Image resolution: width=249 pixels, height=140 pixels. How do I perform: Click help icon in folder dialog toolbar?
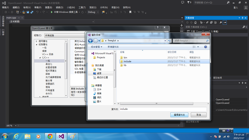point(206,47)
